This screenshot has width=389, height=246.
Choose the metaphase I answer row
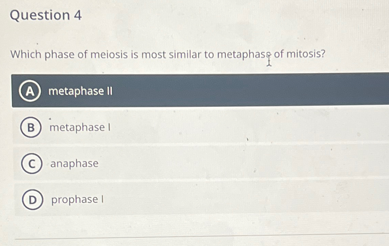171,128
